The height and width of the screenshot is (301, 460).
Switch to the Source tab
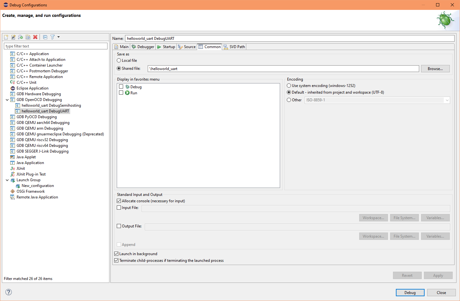click(187, 47)
